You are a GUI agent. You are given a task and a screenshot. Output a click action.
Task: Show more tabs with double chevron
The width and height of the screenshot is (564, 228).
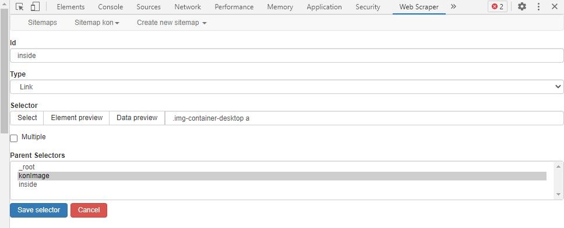(x=453, y=6)
